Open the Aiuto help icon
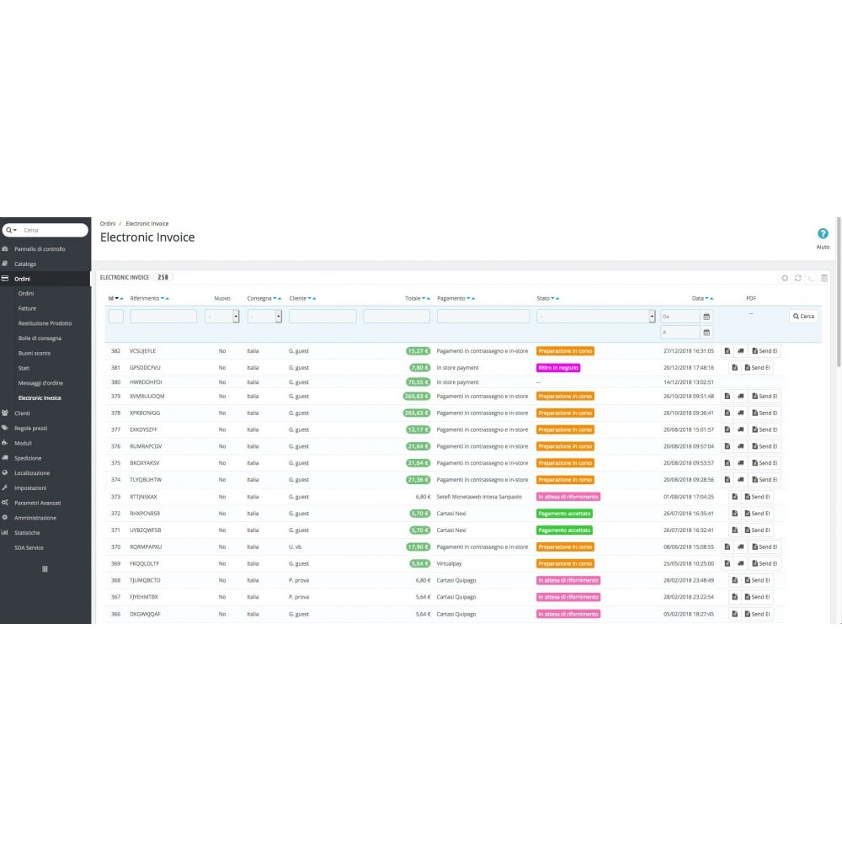 click(x=822, y=233)
